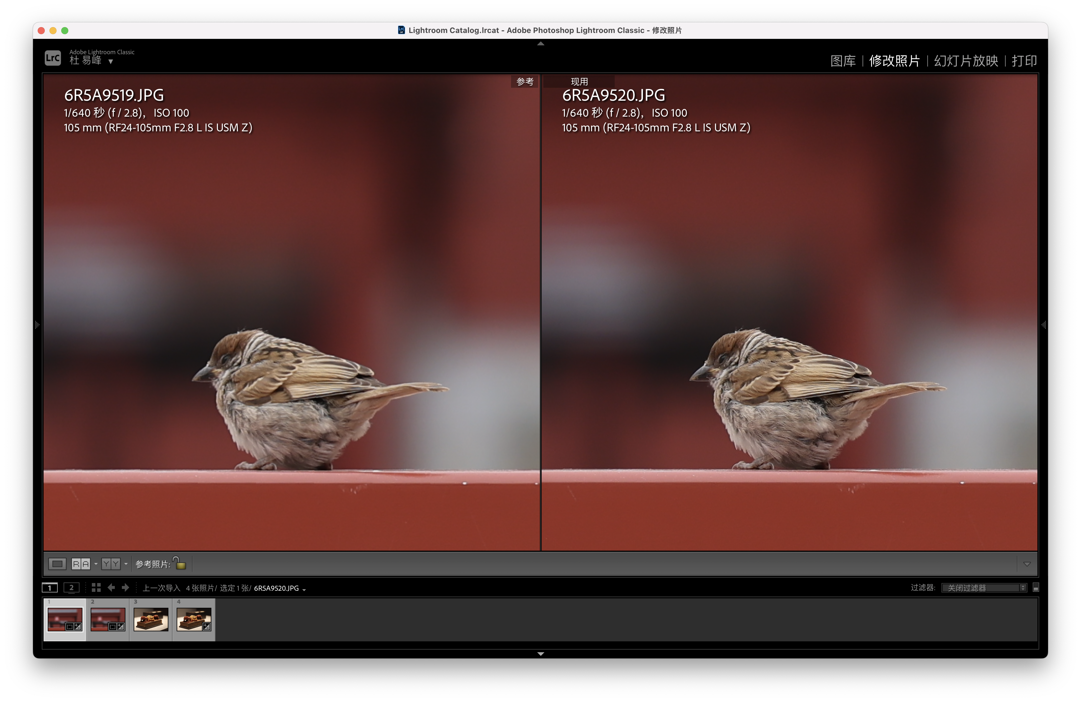The image size is (1081, 702).
Task: Click the 上一次导入 source label
Action: pyautogui.click(x=162, y=588)
